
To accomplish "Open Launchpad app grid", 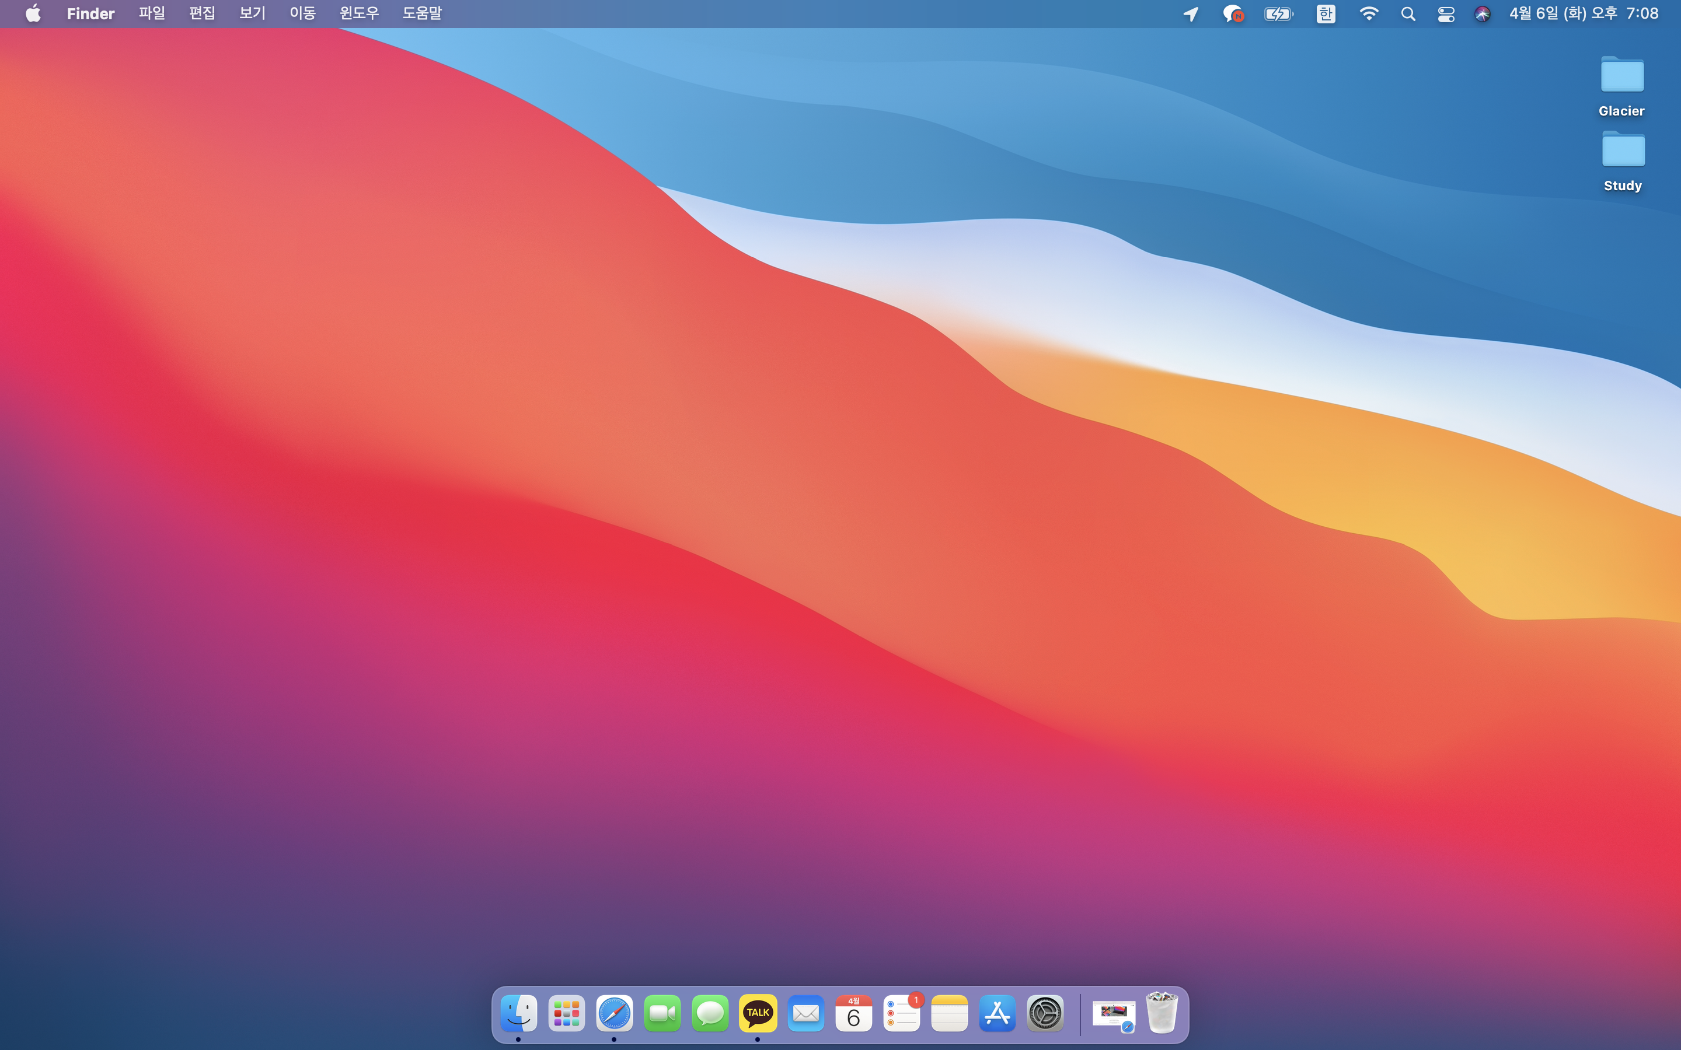I will (566, 1013).
